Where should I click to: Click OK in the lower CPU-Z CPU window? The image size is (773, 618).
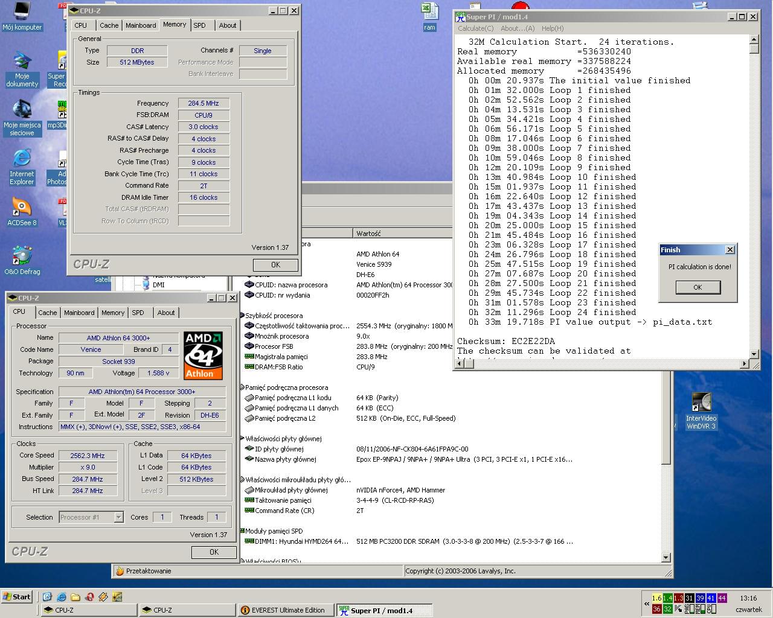tap(214, 552)
